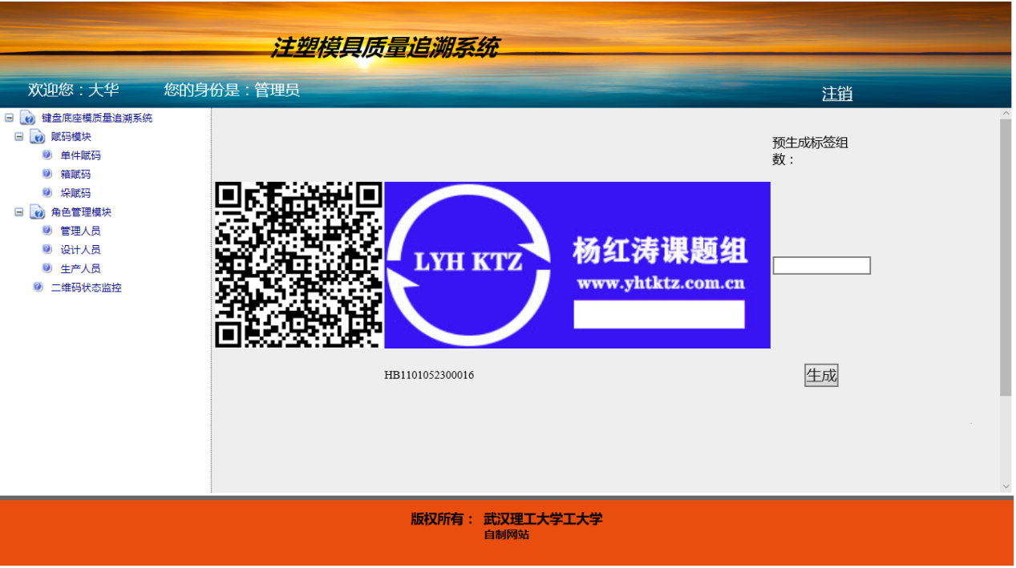
Task: Click the code text HB1101052300016
Action: tap(429, 375)
